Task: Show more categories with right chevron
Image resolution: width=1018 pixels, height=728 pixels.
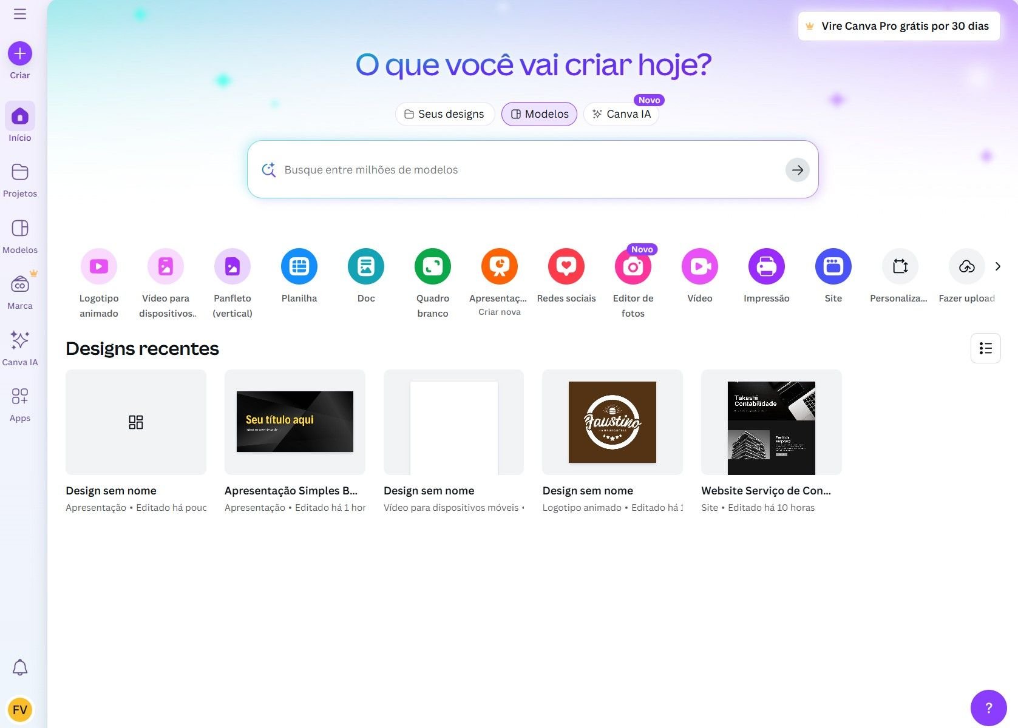Action: tap(998, 266)
